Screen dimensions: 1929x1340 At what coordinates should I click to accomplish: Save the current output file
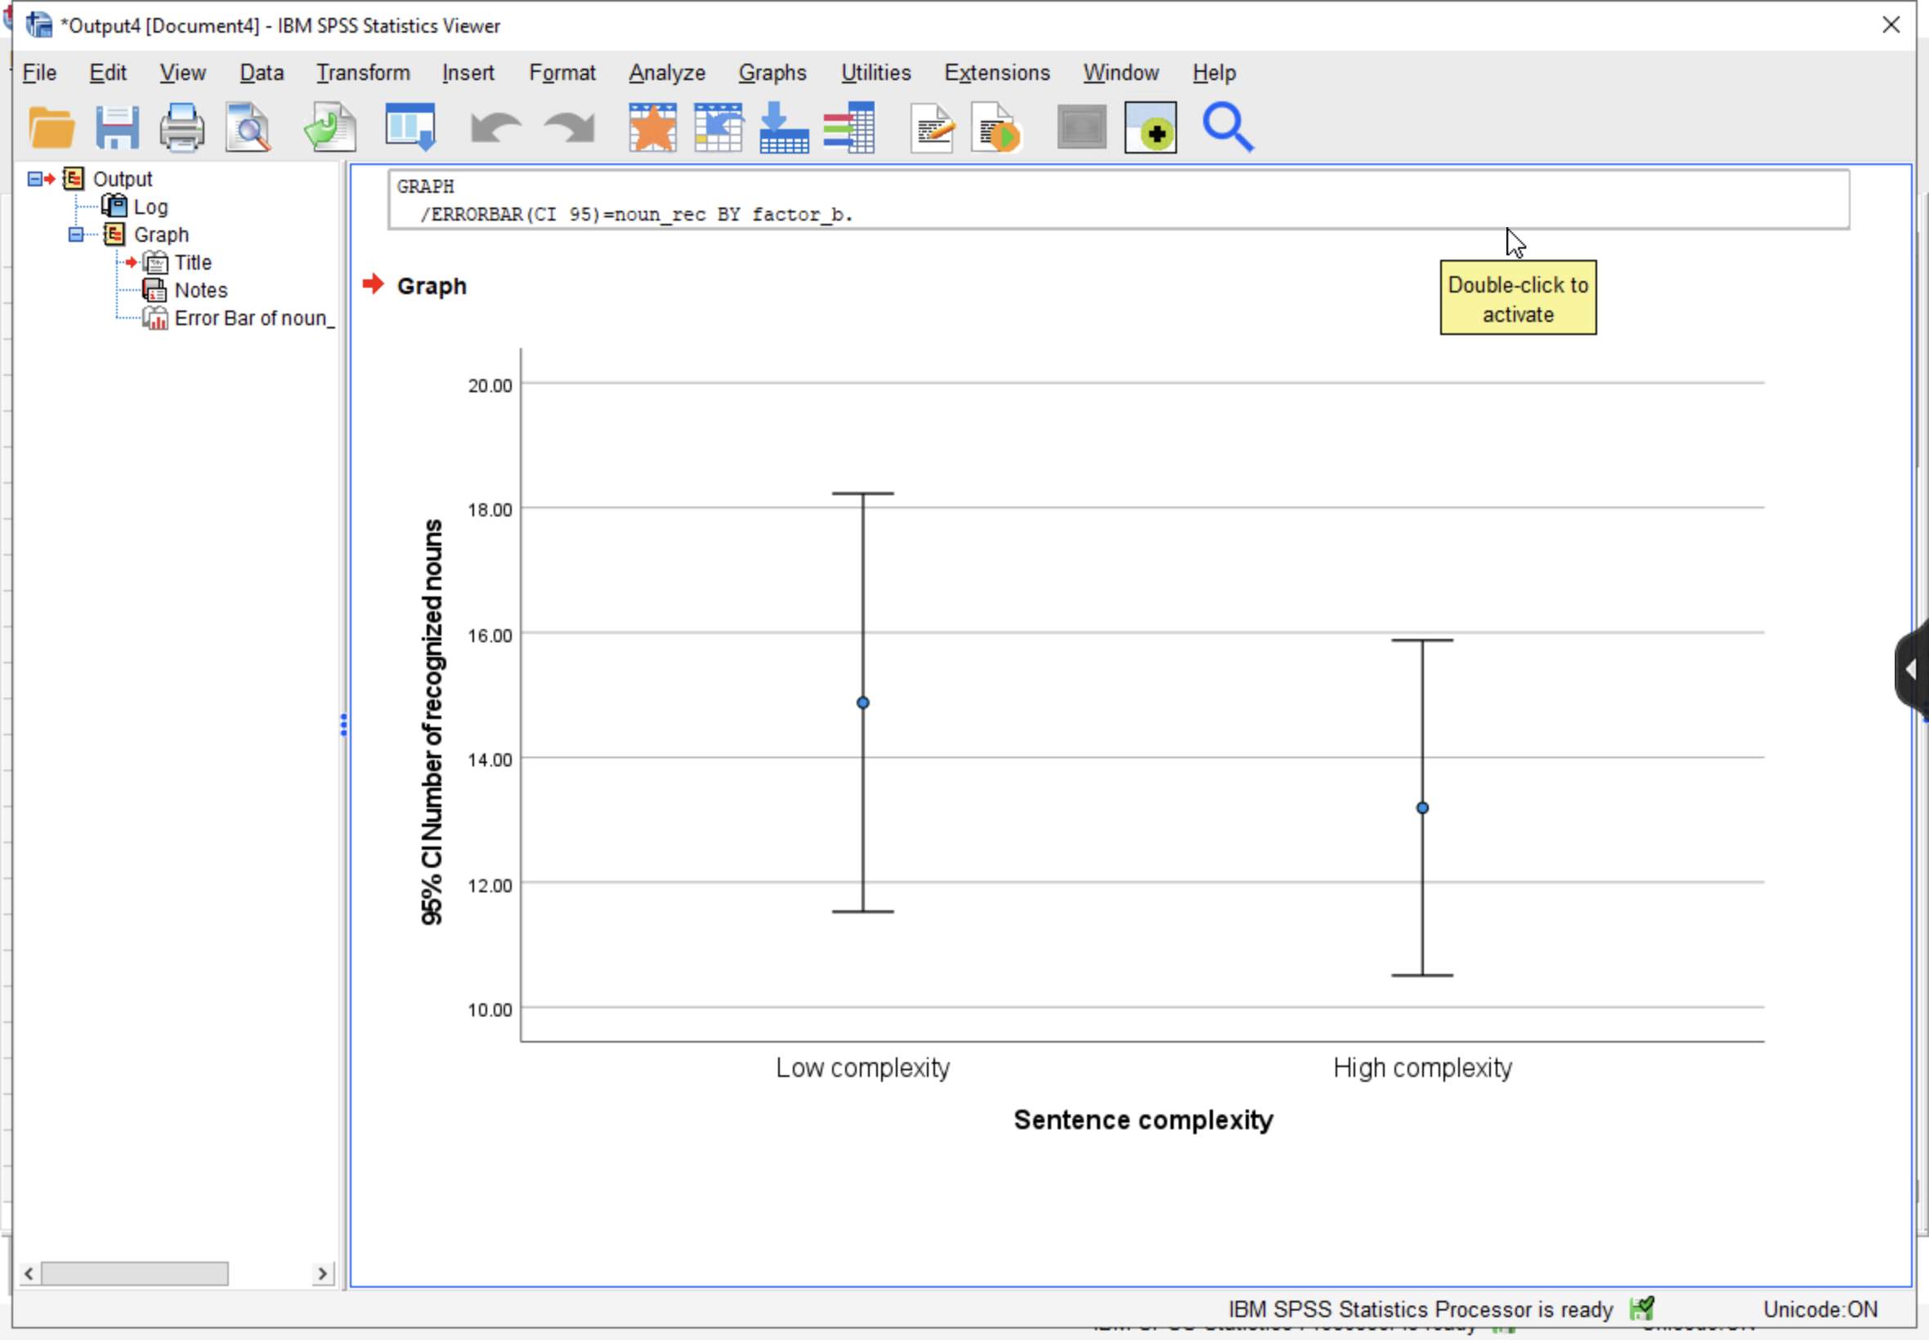[118, 126]
